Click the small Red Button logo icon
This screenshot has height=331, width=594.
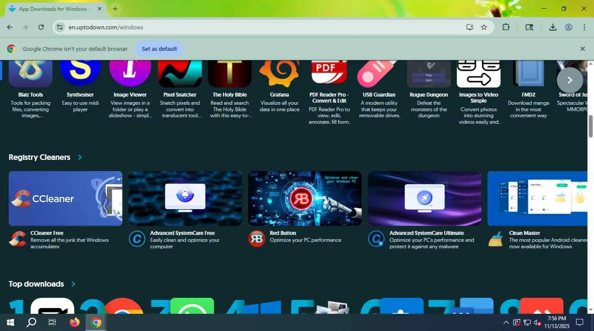click(257, 239)
